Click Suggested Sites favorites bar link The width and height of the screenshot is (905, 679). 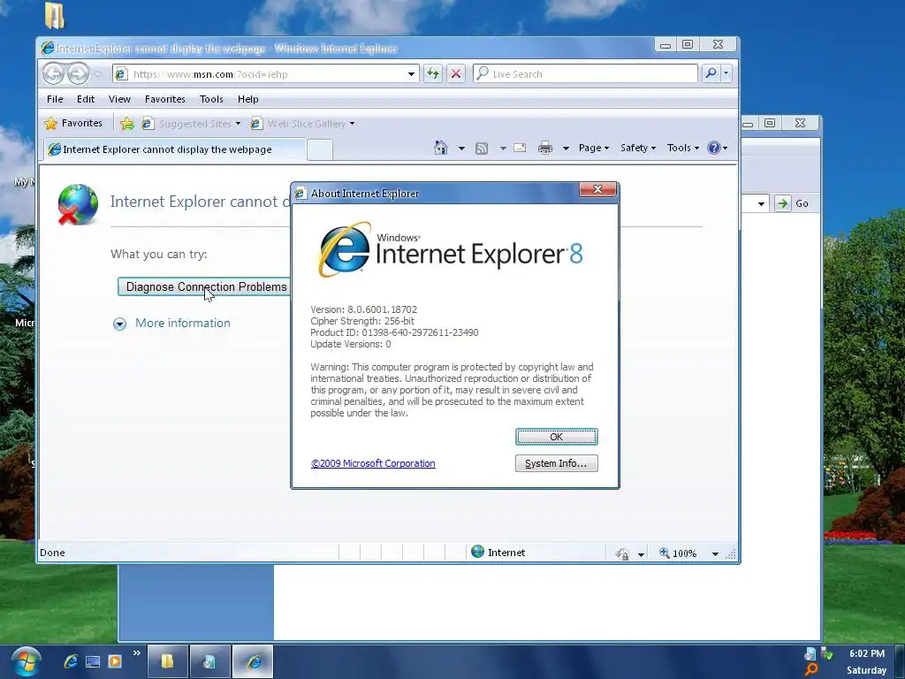click(191, 124)
